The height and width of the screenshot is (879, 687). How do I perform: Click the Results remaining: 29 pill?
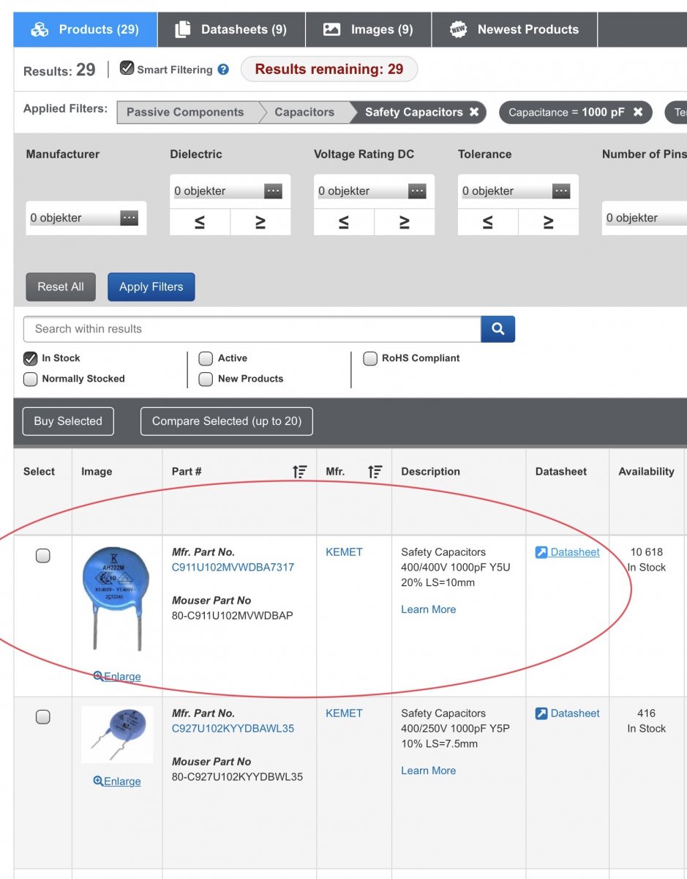329,69
